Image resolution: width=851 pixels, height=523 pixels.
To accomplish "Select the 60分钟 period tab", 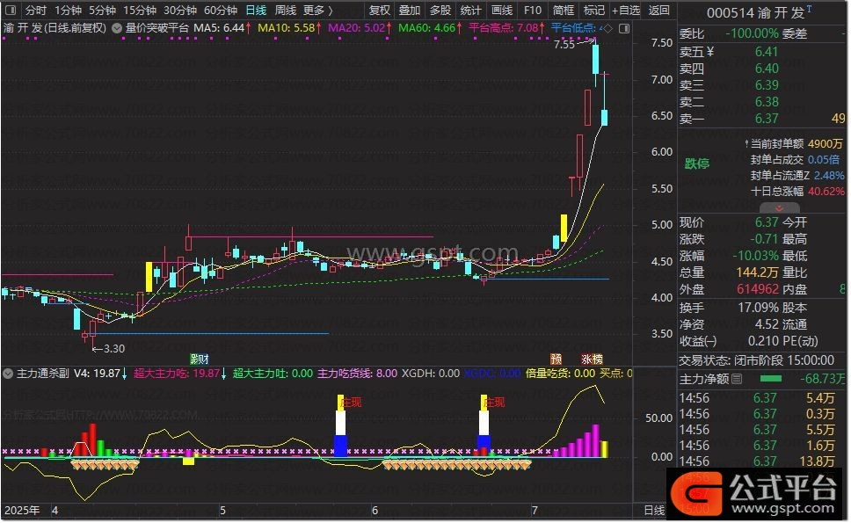I will click(221, 11).
